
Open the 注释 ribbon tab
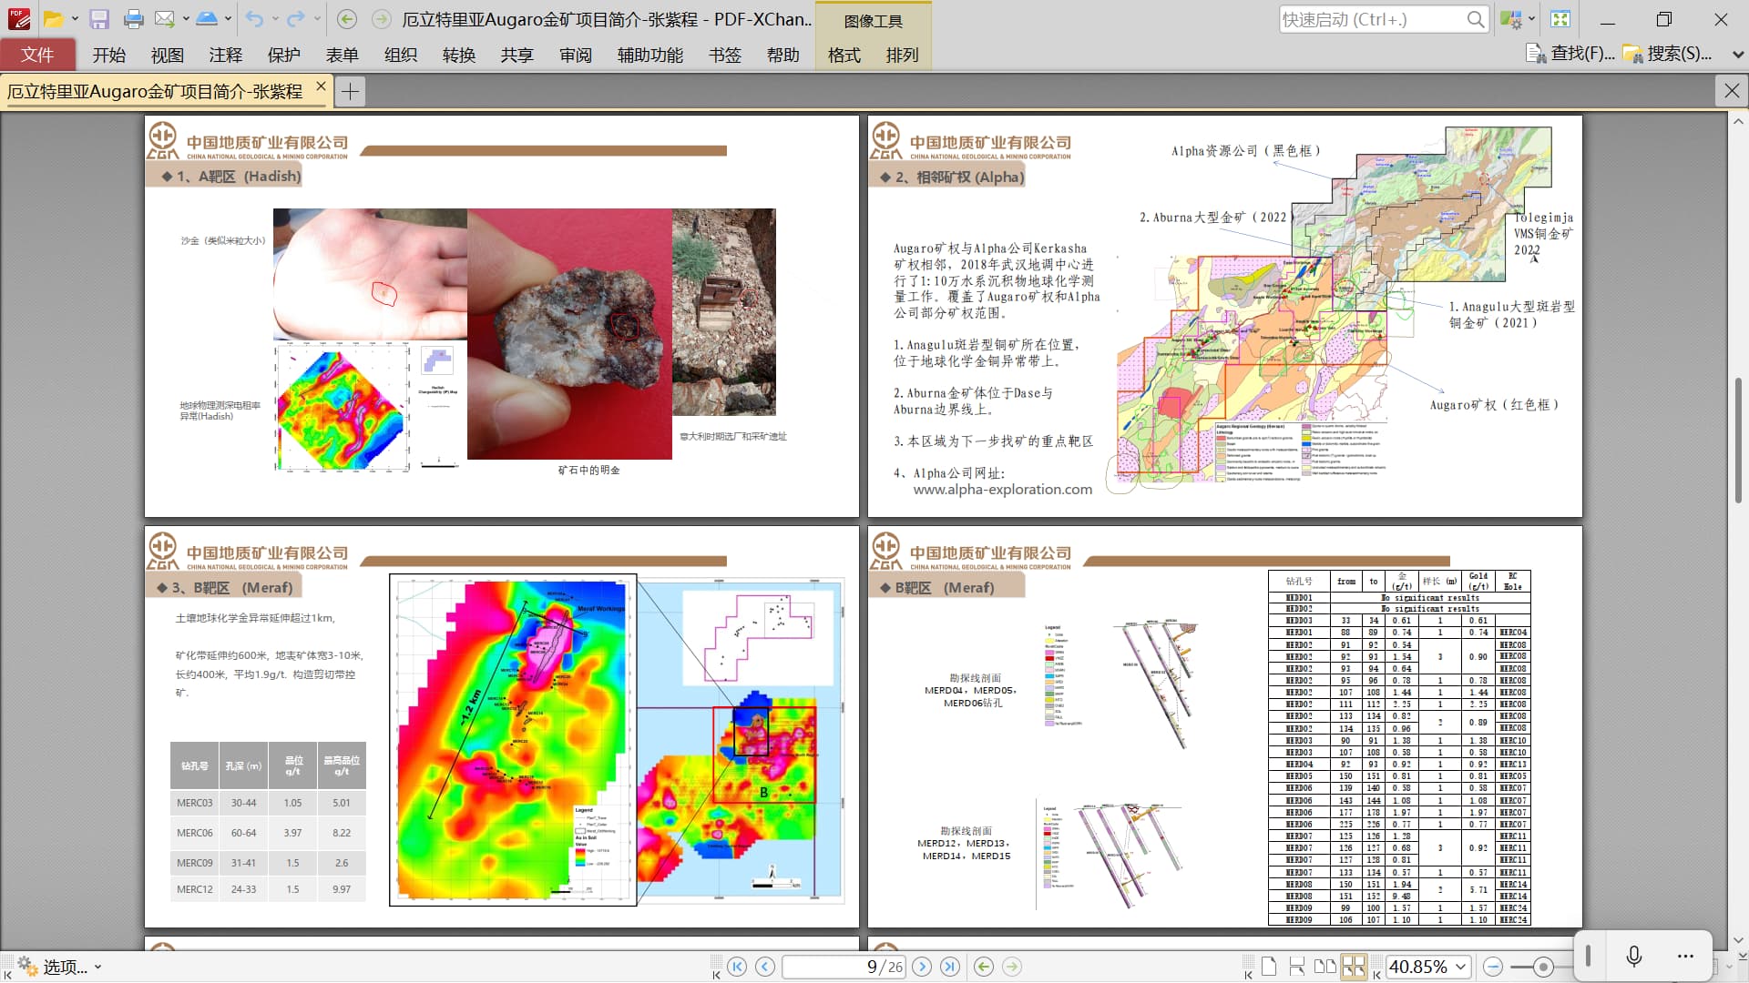225,56
